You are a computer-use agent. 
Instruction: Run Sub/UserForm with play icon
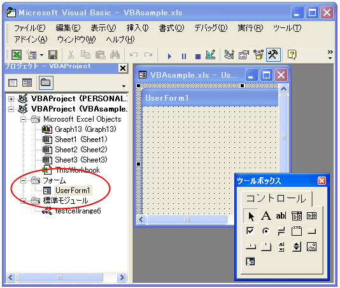169,57
